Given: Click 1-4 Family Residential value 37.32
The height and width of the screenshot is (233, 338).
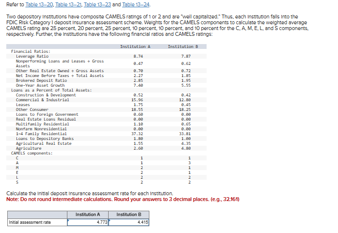Looking at the screenshot, I should (137, 134).
